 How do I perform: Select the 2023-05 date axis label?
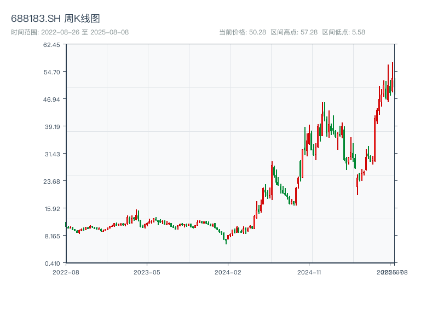point(147,272)
